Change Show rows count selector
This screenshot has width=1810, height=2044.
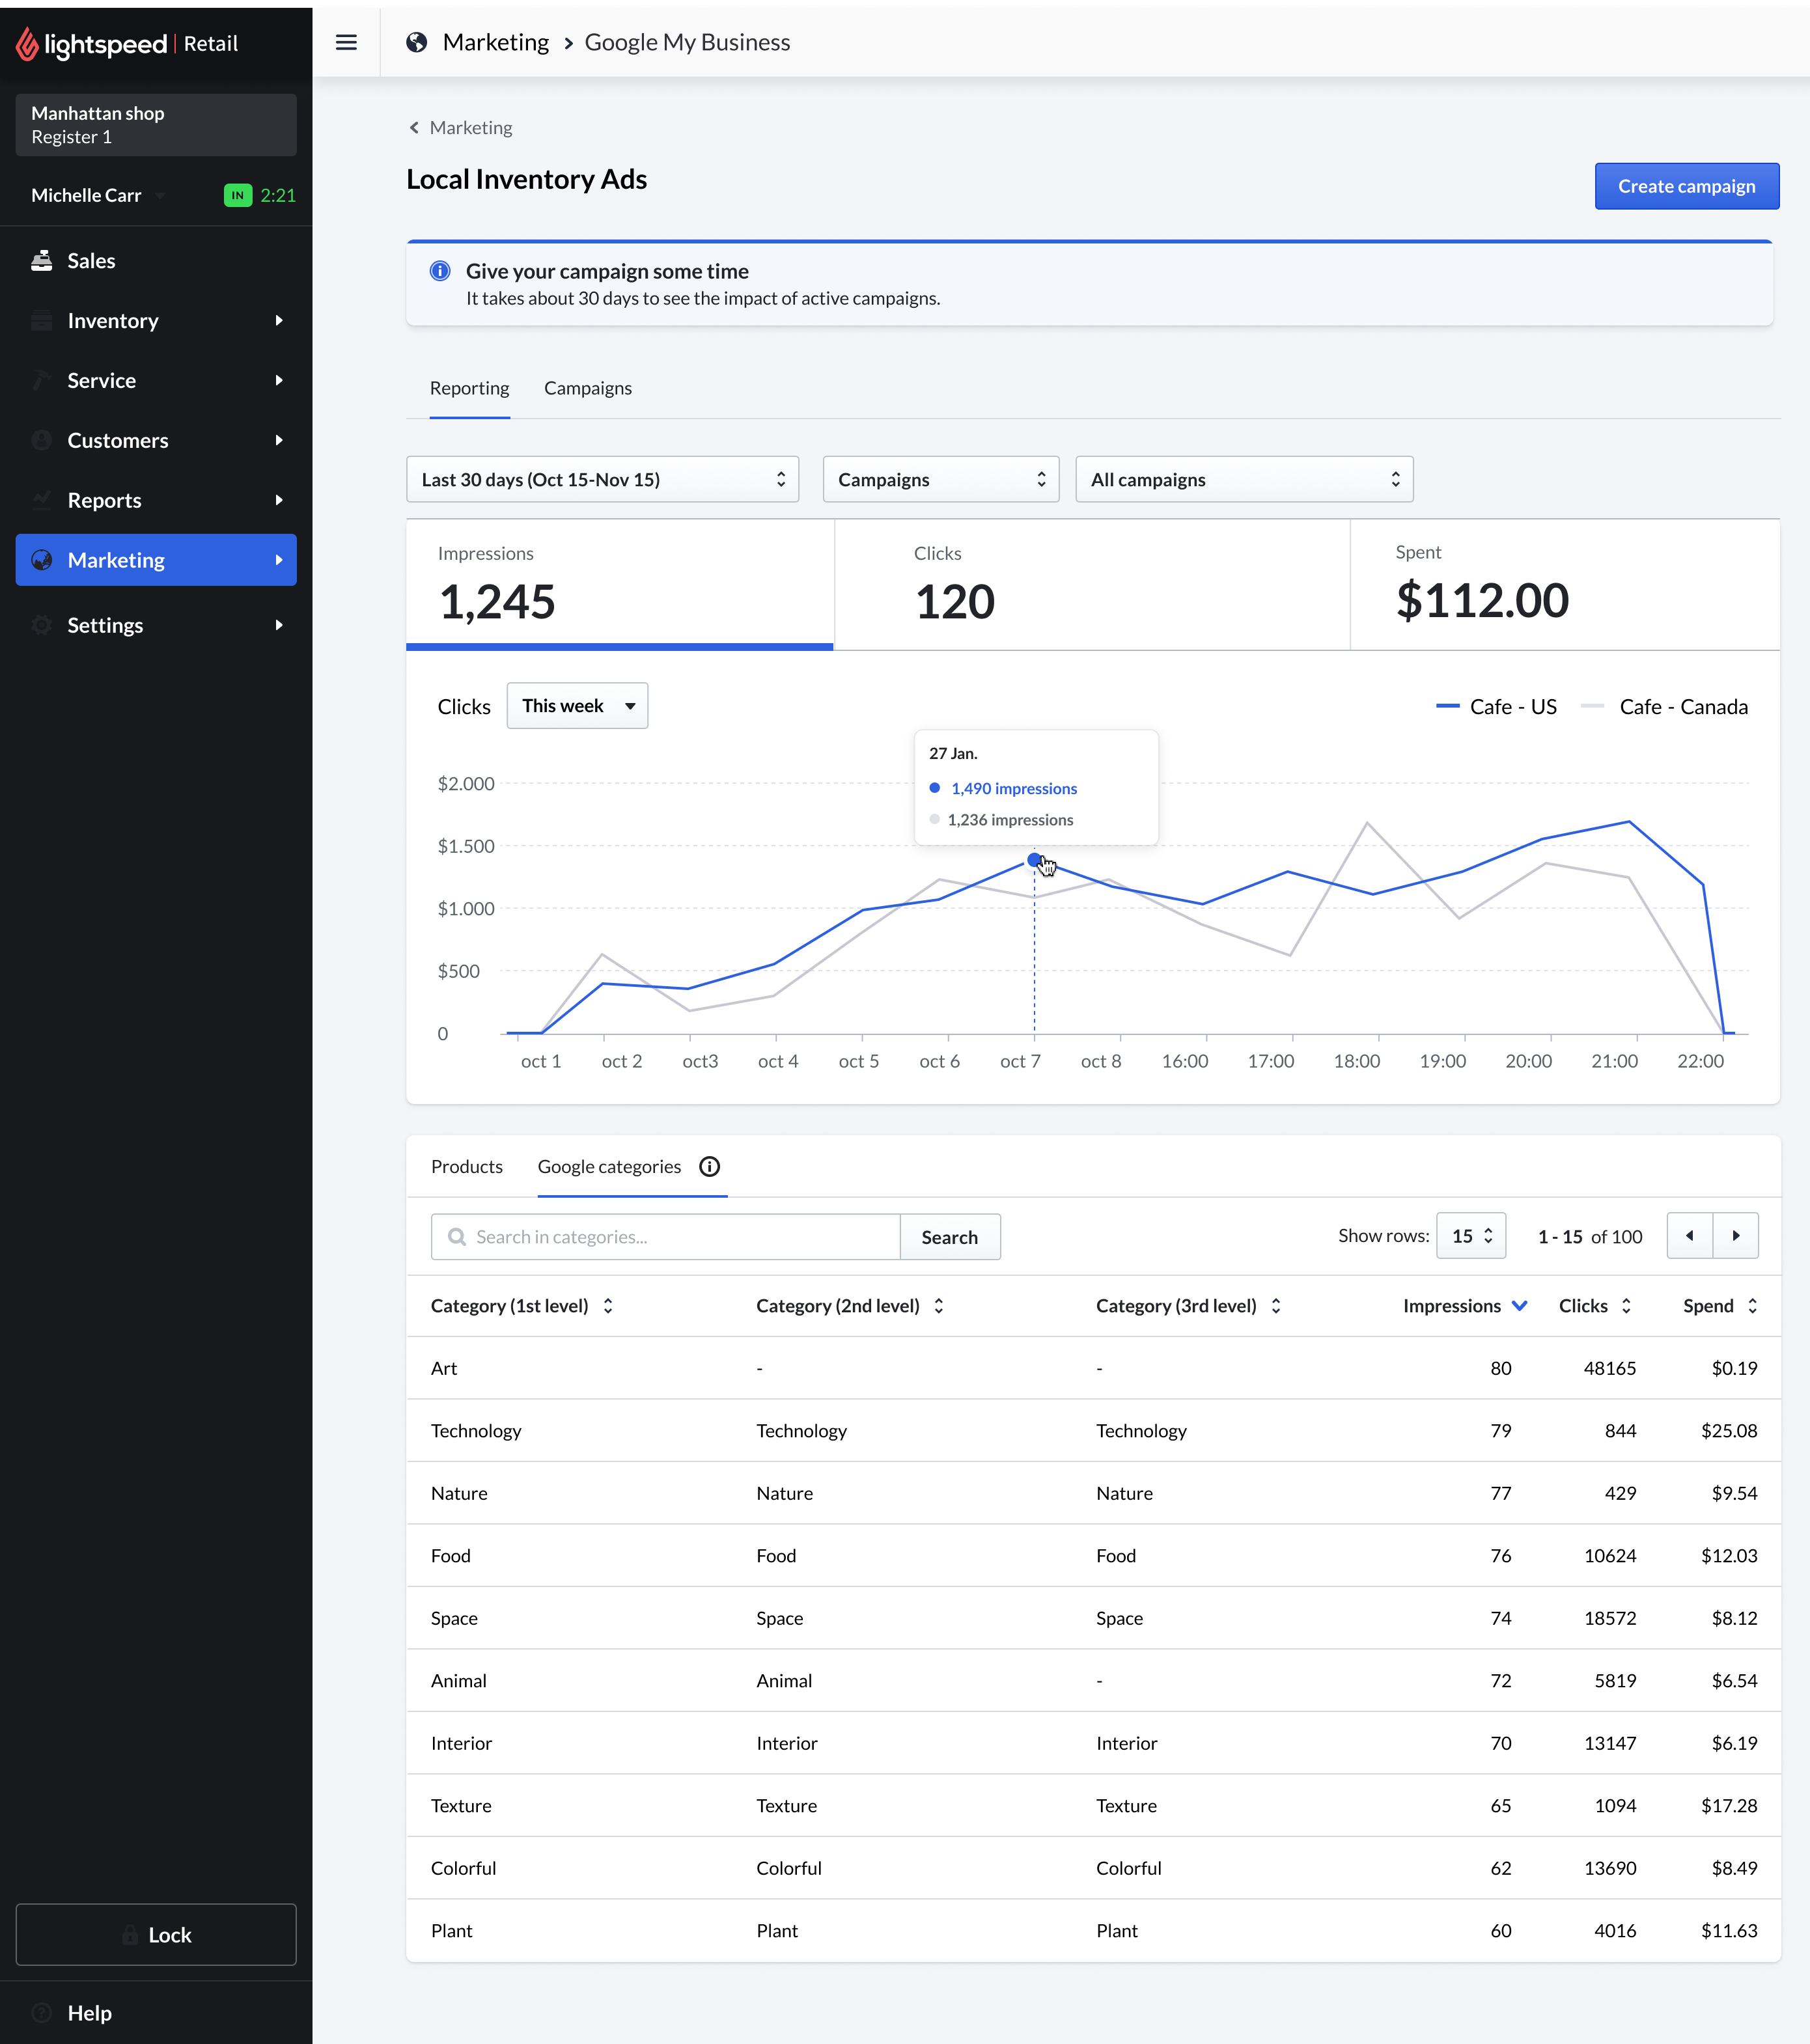pos(1471,1236)
